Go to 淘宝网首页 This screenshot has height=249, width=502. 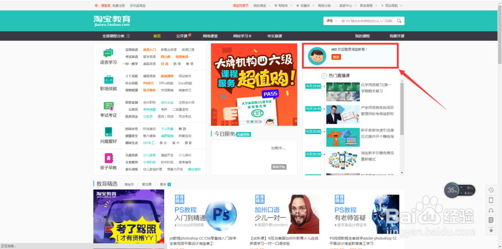(240, 6)
